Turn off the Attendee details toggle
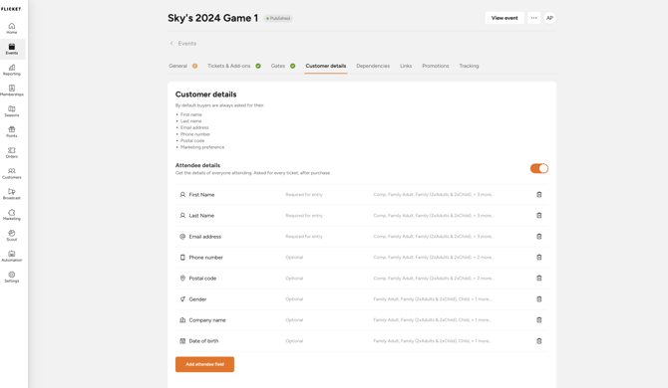Screen dimensions: 668x388 pos(539,169)
